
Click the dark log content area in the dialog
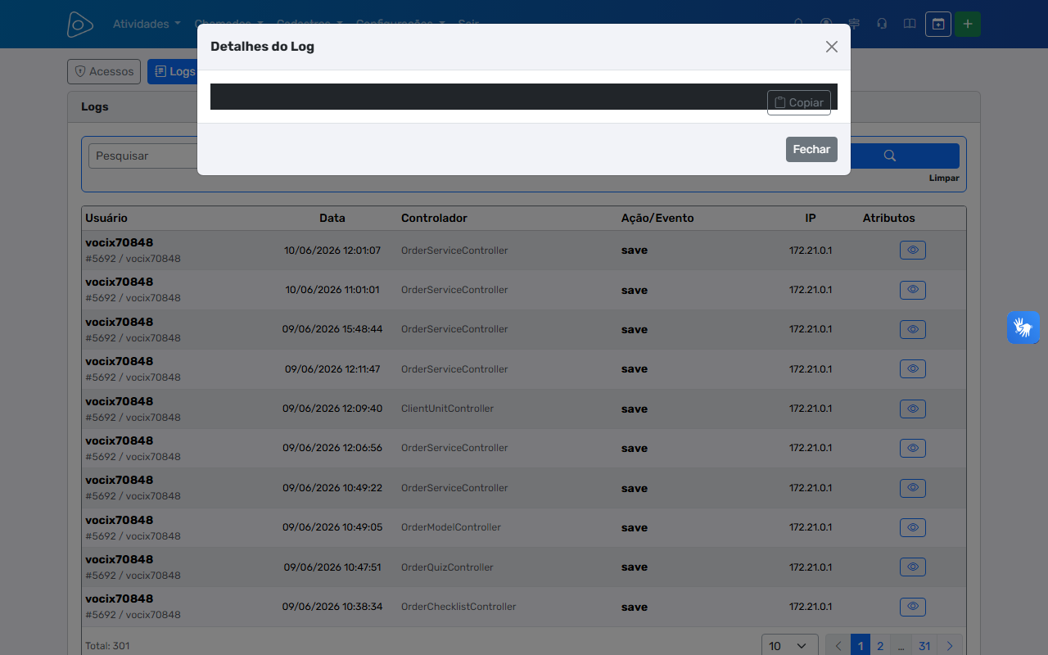point(524,97)
